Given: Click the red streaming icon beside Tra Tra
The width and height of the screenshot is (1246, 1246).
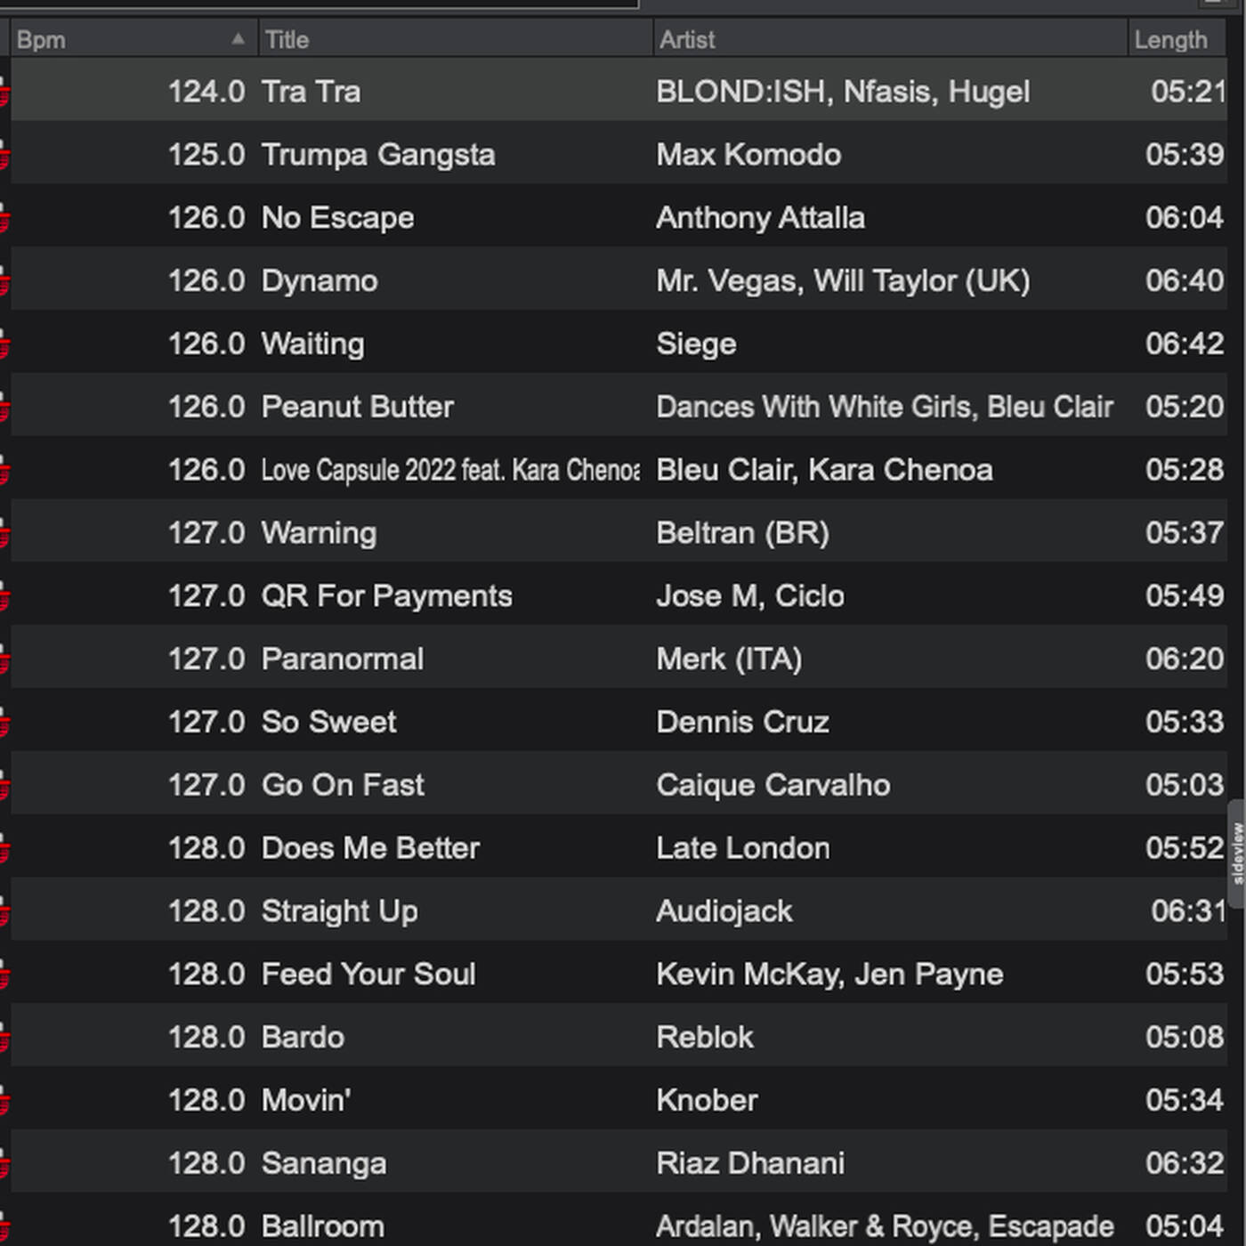Looking at the screenshot, I should click(4, 92).
